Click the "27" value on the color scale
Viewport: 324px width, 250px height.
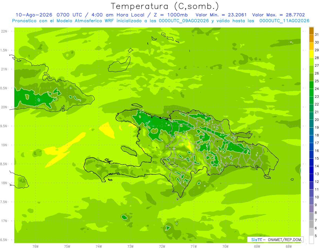(x=317, y=66)
